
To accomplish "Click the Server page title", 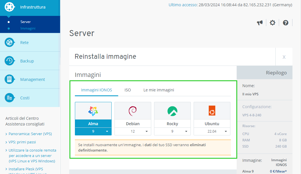I will tap(82, 33).
